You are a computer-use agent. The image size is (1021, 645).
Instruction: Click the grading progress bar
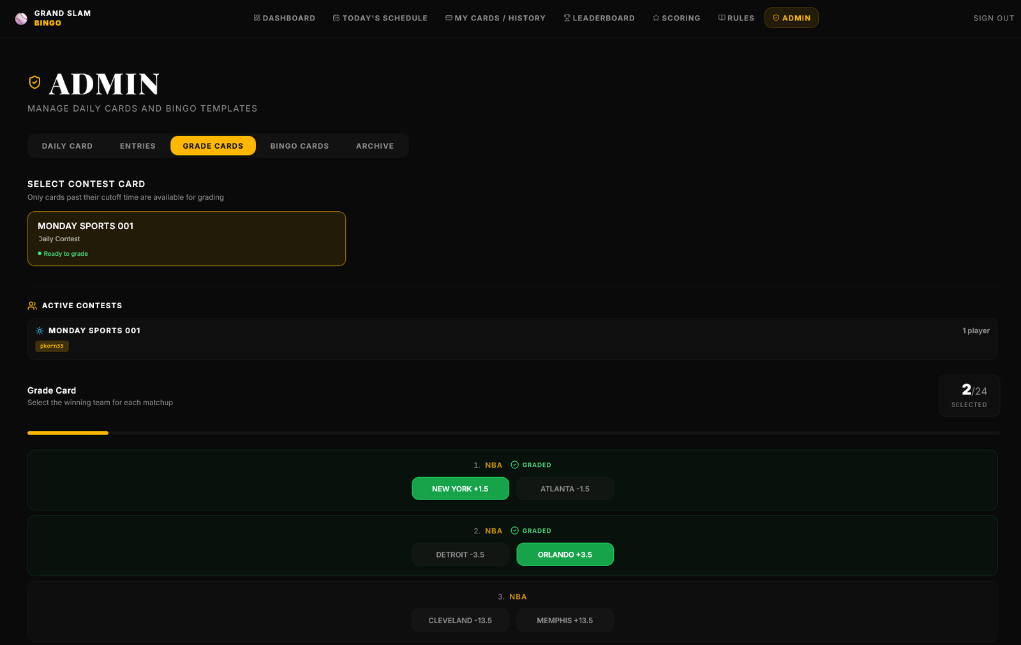click(x=513, y=433)
